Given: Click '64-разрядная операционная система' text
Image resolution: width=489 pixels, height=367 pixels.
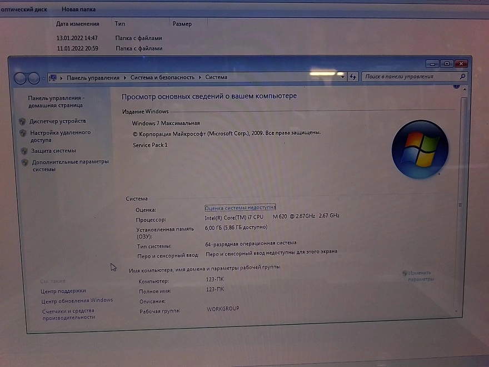Looking at the screenshot, I should click(251, 244).
